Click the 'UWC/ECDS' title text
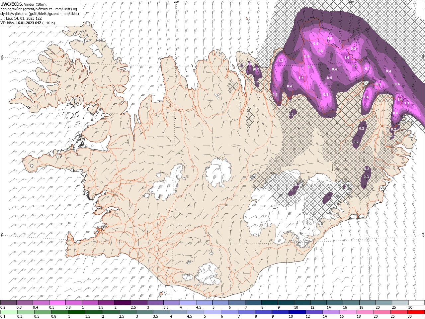 (11, 4)
